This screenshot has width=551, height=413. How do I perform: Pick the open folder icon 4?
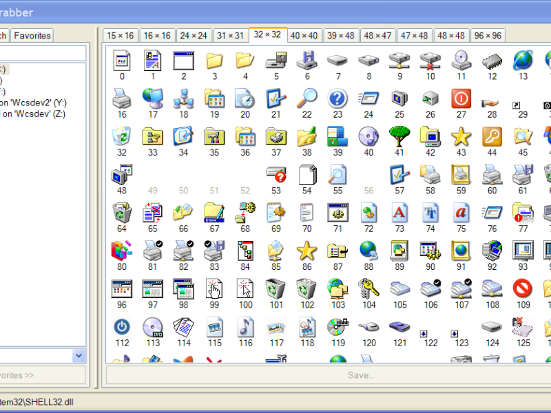245,61
